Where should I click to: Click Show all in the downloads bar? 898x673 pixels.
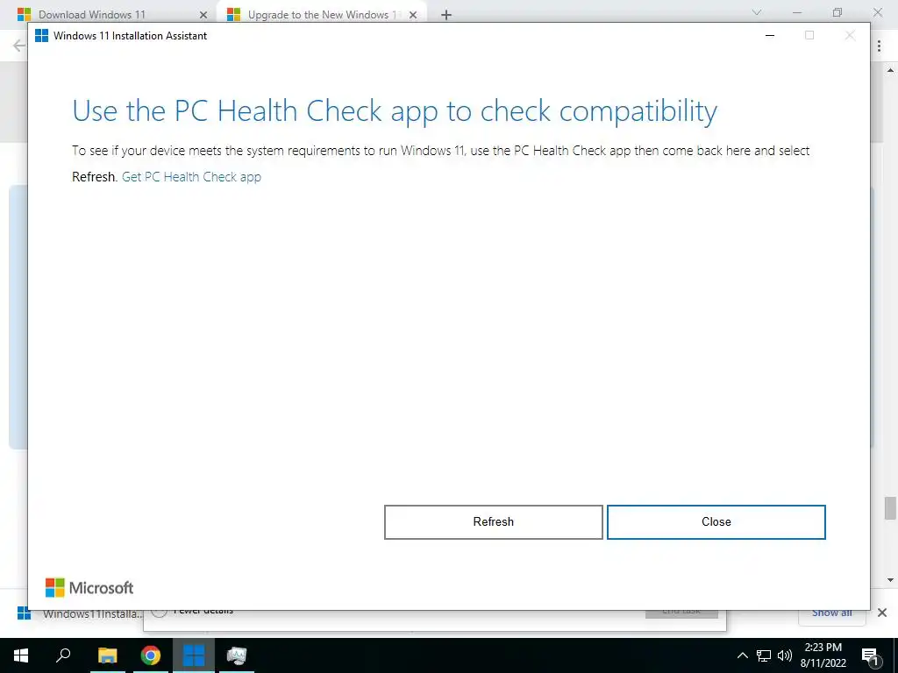(831, 613)
